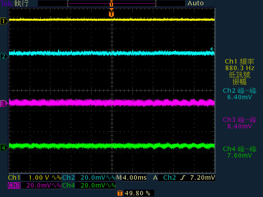Click the Ch2 coupling bandwidth icon
This screenshot has width=263, height=197.
click(111, 178)
